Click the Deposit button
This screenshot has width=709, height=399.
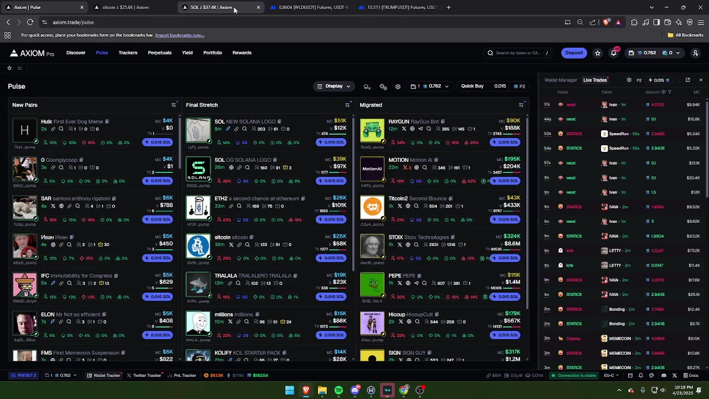tap(574, 53)
